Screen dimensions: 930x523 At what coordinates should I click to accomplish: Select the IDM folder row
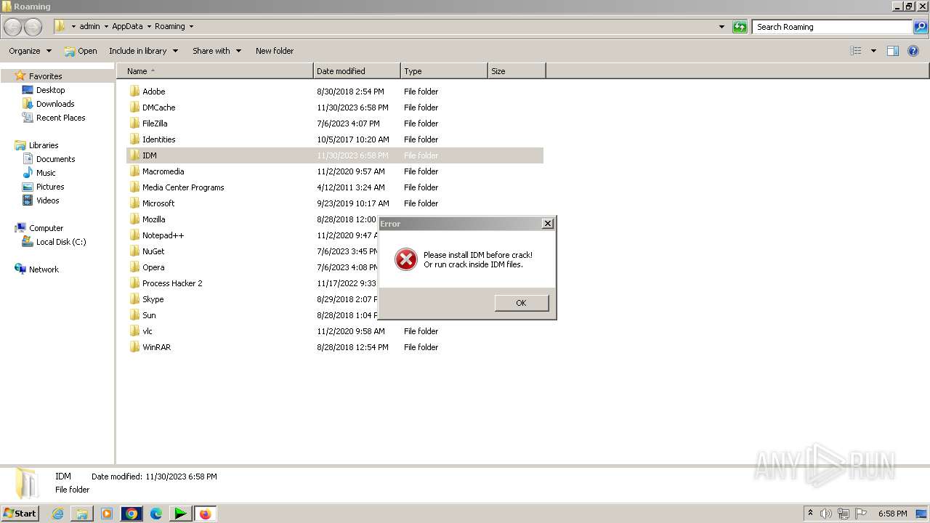[335, 155]
